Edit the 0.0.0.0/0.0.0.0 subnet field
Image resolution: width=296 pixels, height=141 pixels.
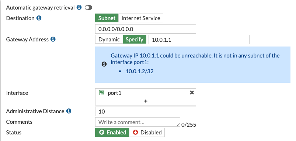point(145,29)
